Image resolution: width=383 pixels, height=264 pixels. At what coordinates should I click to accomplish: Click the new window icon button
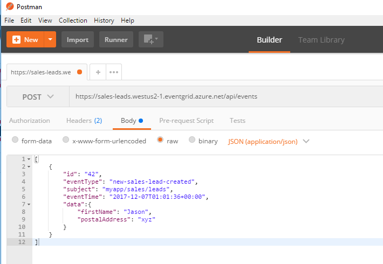point(151,39)
